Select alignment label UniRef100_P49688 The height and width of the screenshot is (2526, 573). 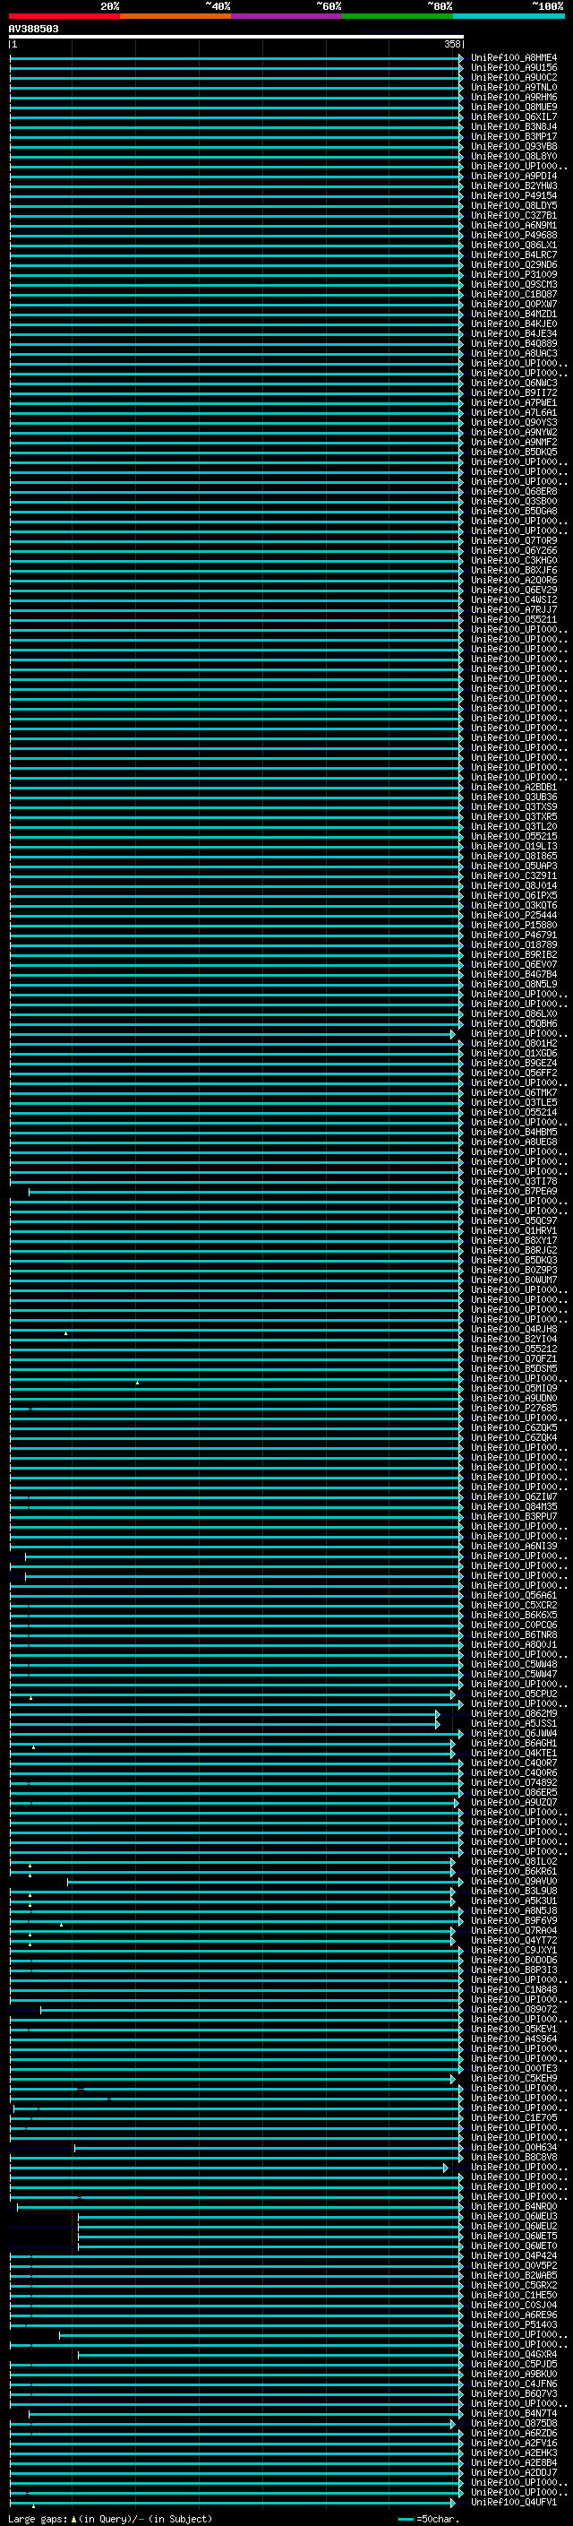(514, 236)
